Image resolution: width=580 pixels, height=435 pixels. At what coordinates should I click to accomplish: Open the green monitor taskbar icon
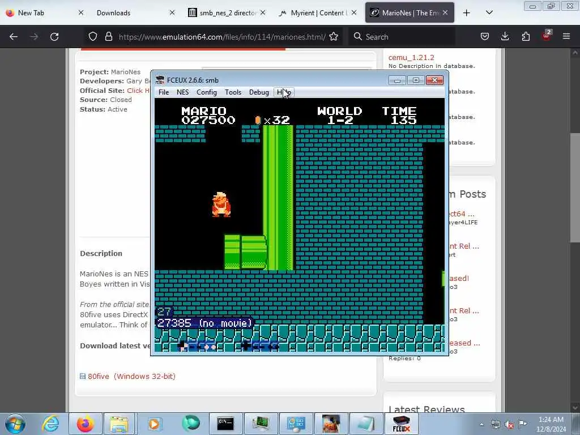tap(261, 424)
